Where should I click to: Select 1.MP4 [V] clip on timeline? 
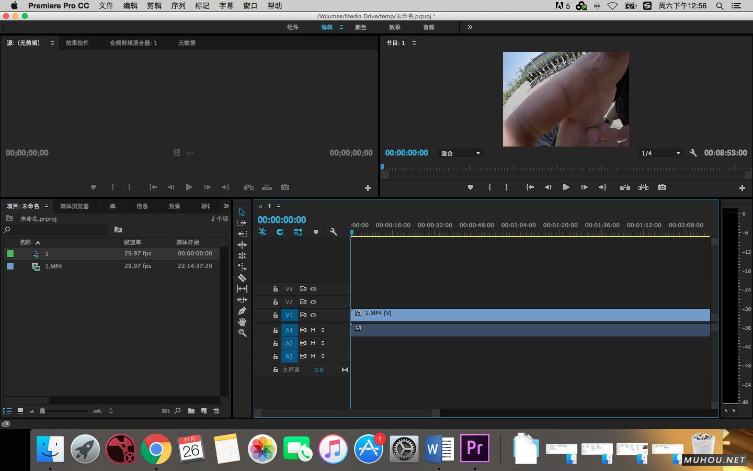(x=530, y=314)
